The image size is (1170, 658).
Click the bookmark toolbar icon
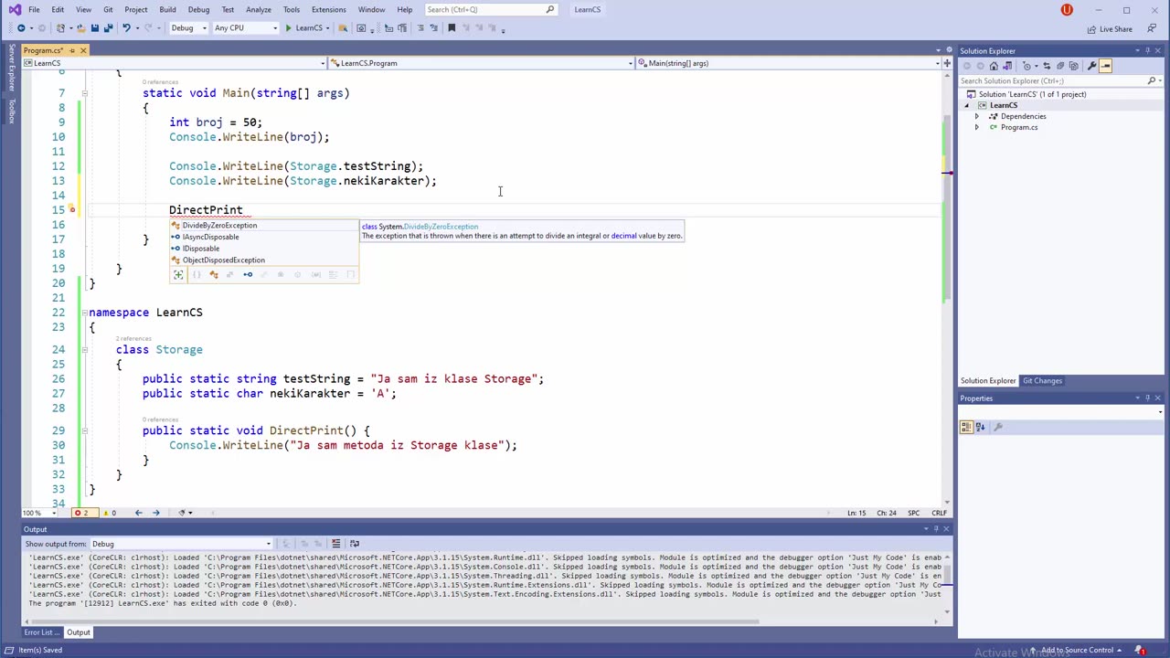pos(452,28)
